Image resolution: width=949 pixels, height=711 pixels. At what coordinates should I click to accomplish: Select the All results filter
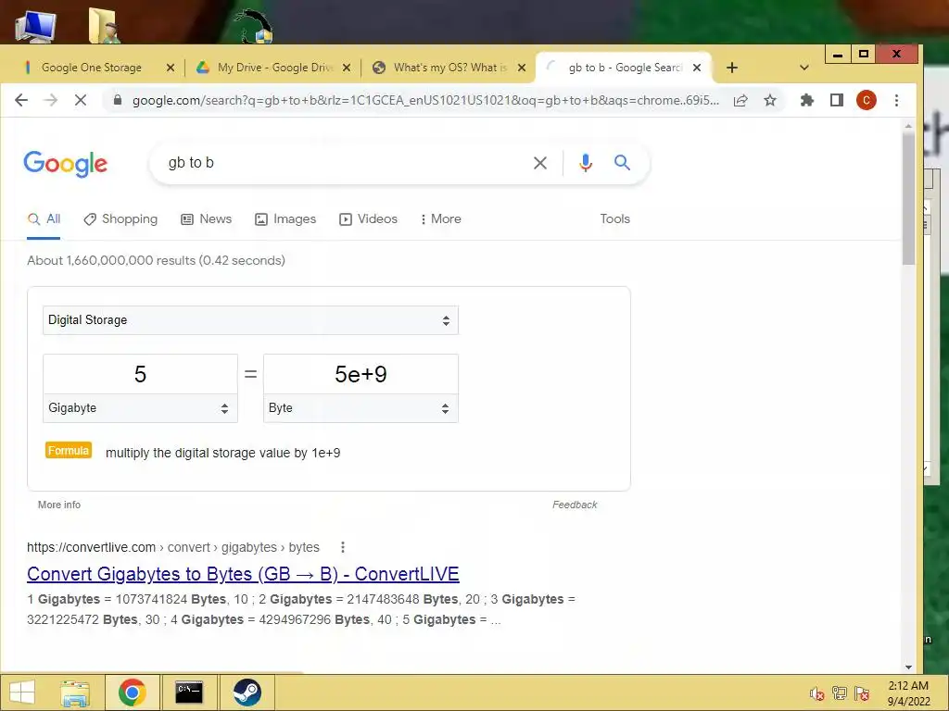pos(44,218)
